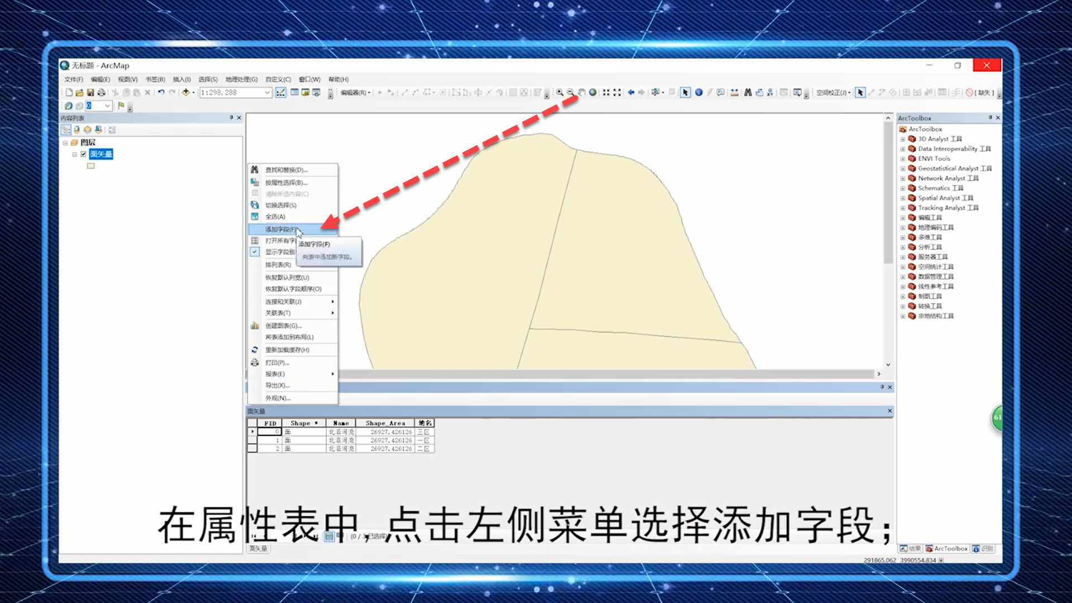Select 转换工具 in ArcToolbox tree
The width and height of the screenshot is (1072, 603).
point(930,306)
